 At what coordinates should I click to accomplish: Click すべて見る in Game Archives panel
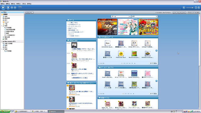(x=153, y=94)
